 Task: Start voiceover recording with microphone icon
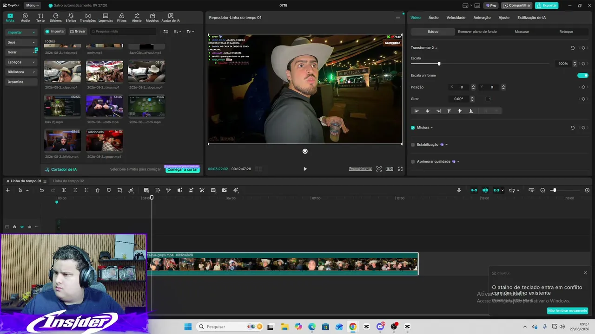coord(459,190)
